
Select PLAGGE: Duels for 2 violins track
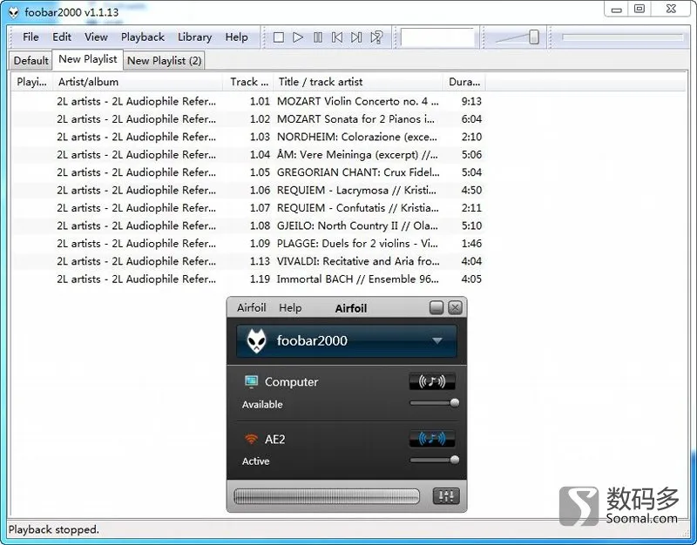[x=248, y=244]
